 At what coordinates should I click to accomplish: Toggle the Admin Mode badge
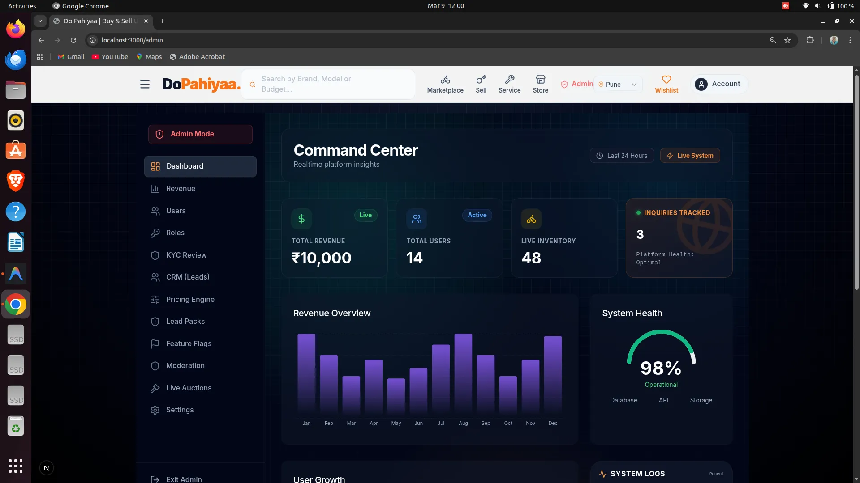200,134
